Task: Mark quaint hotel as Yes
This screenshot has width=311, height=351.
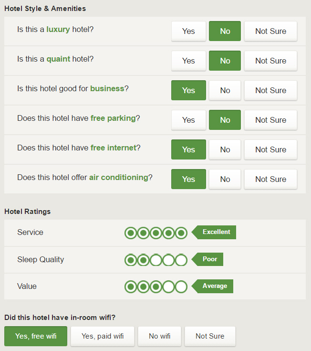Action: (x=188, y=61)
